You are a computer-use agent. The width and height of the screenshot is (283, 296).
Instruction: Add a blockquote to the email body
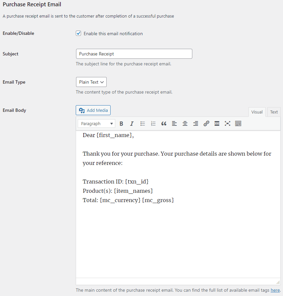click(x=164, y=123)
